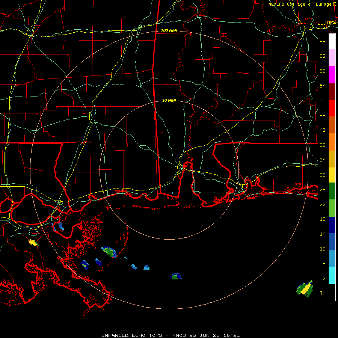Click the "ENHANCED ECHO TOPS - KMOB" title caption
This screenshot has width=338, height=338.
tap(145, 335)
